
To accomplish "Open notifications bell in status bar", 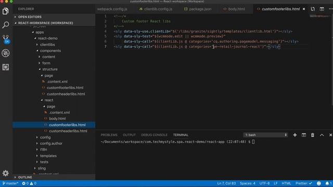I will (328, 183).
